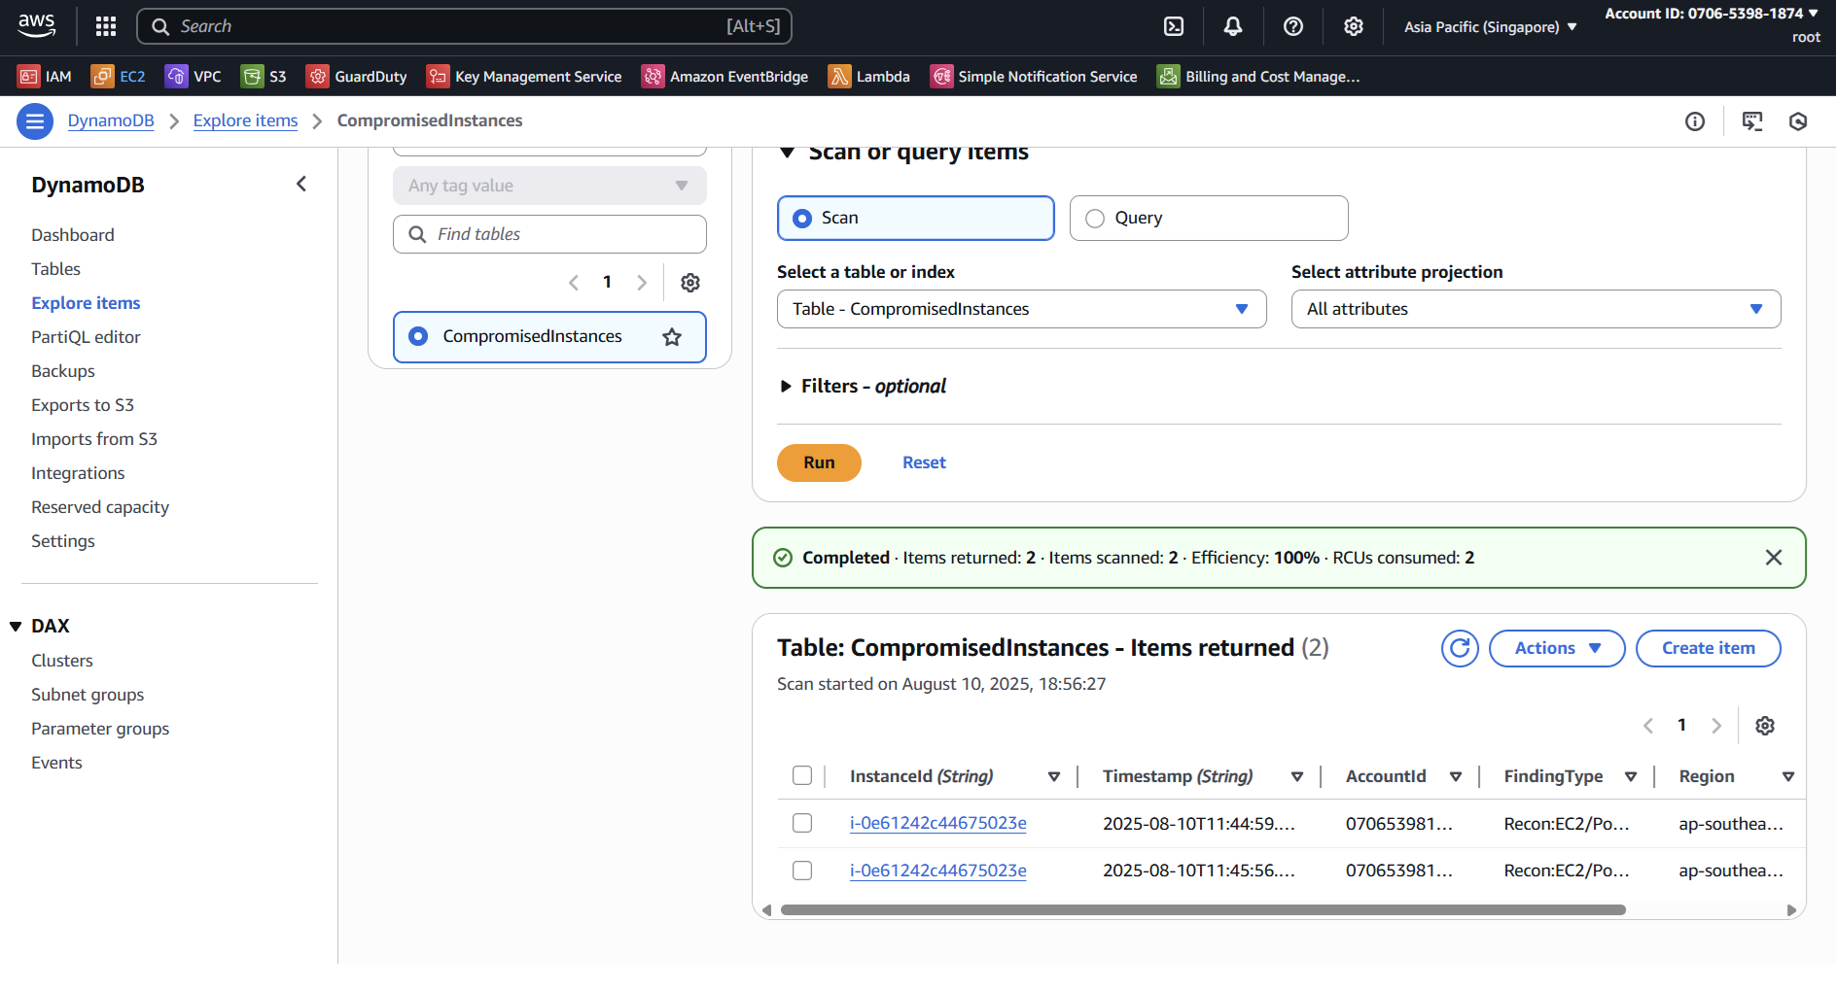Open console settings gear in top bar
This screenshot has width=1836, height=991.
click(1354, 26)
